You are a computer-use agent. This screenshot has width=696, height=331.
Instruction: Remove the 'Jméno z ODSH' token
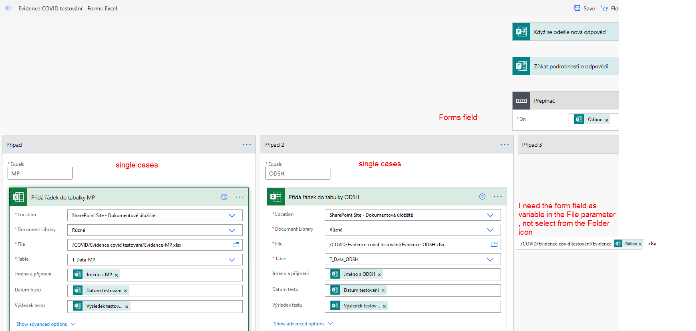(x=379, y=275)
